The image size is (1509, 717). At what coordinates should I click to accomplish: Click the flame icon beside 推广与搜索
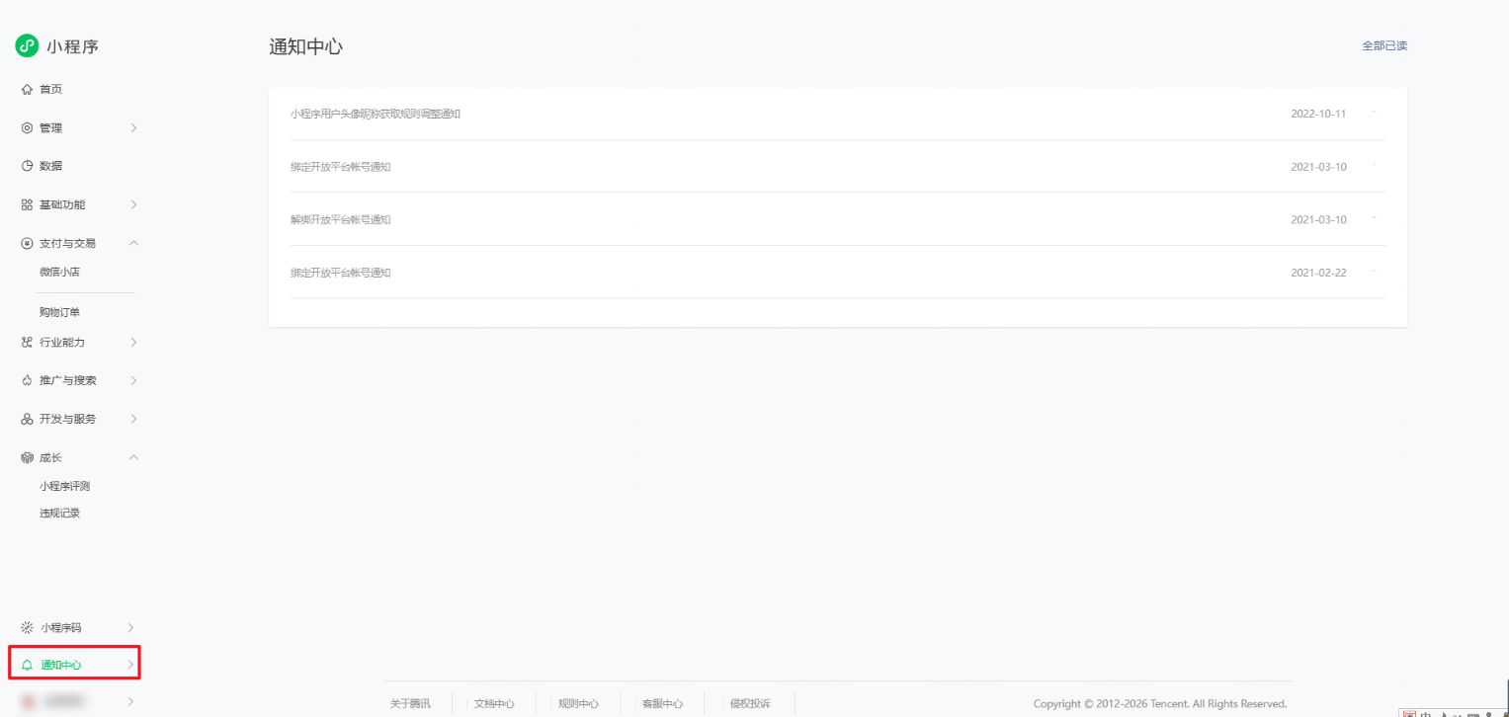[x=27, y=380]
